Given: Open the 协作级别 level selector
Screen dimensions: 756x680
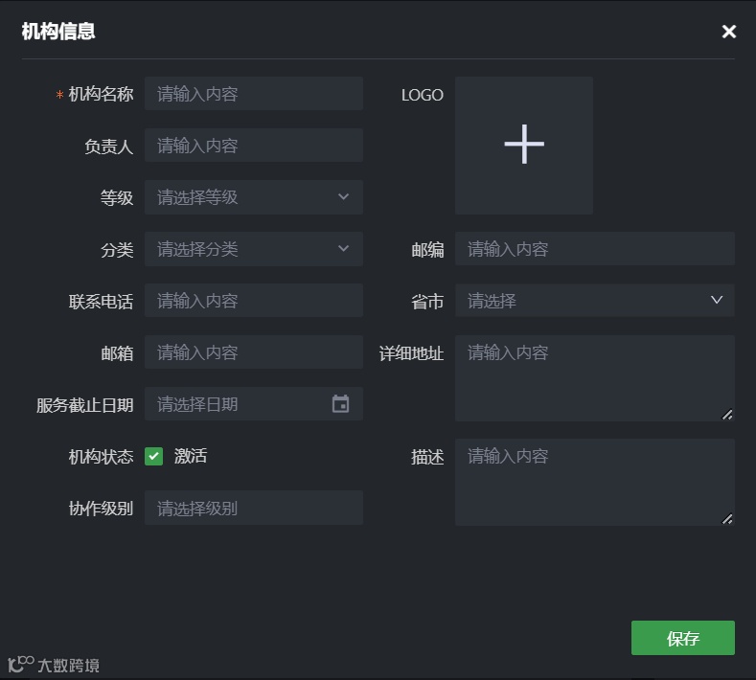Looking at the screenshot, I should [253, 508].
